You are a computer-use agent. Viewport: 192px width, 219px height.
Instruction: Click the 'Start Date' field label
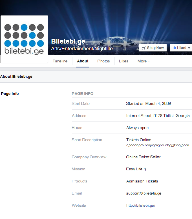[x=81, y=103]
